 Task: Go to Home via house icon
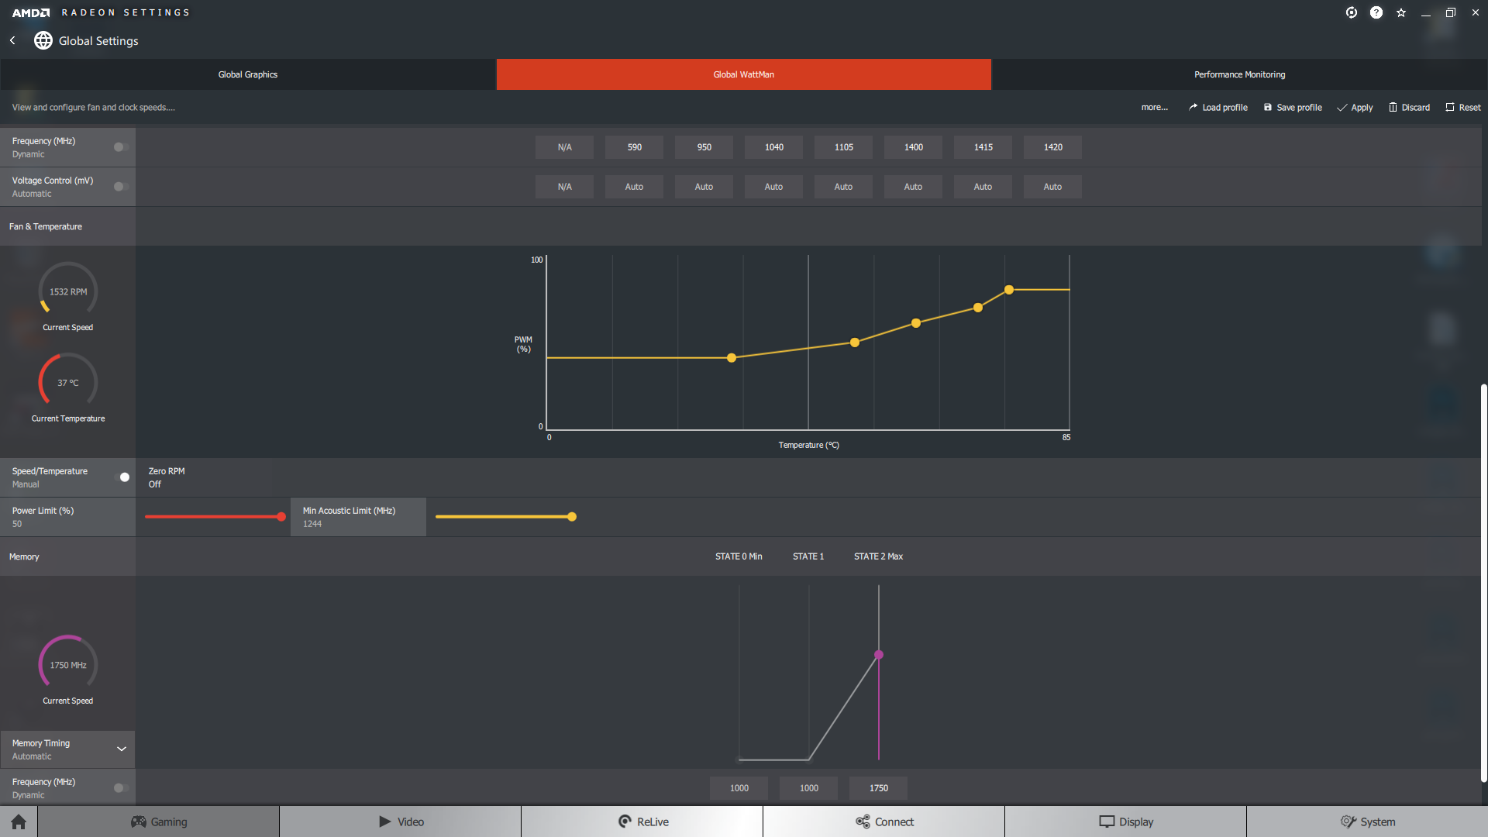point(19,821)
